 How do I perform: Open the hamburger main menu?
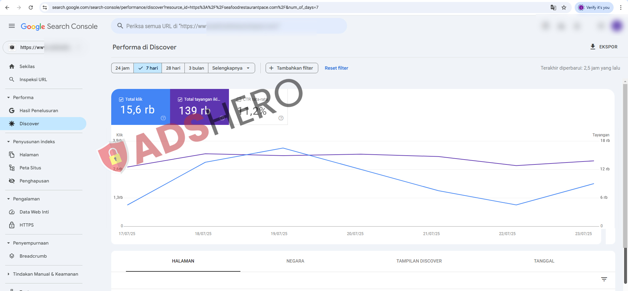pyautogui.click(x=12, y=26)
